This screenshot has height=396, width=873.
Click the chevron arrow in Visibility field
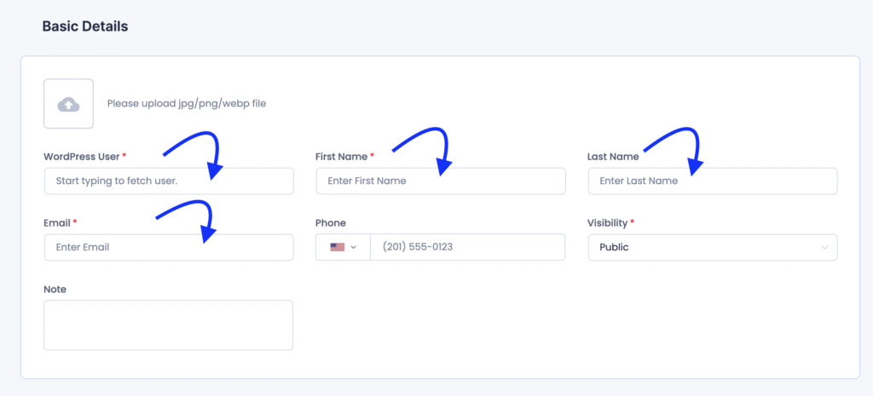click(x=824, y=247)
